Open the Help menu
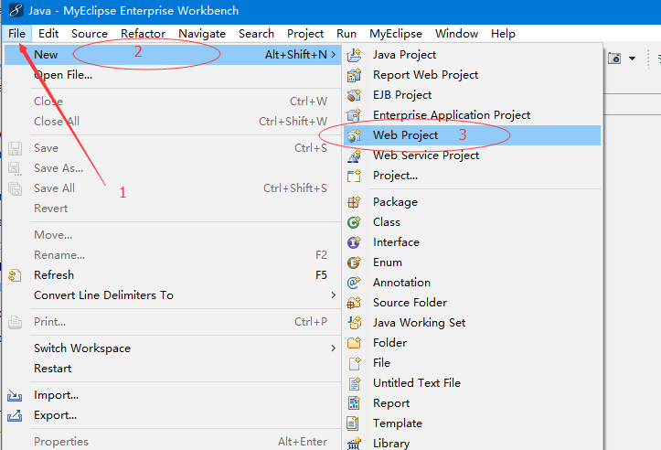The height and width of the screenshot is (450, 661). (x=503, y=34)
